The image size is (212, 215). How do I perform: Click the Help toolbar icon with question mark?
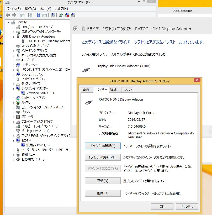click(x=38, y=15)
